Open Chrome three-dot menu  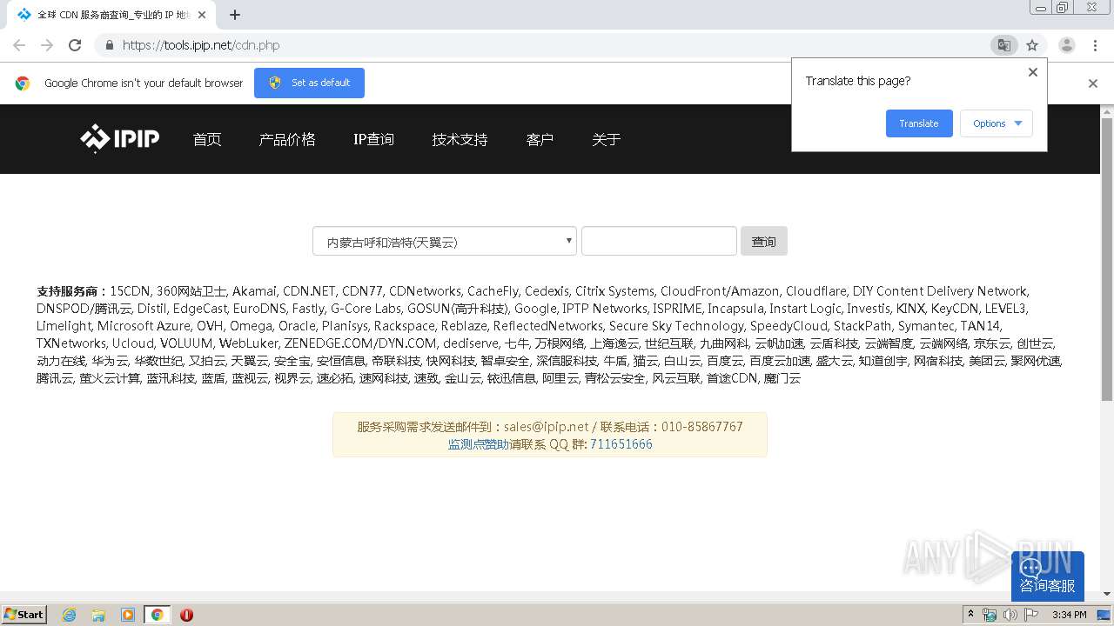(x=1095, y=45)
